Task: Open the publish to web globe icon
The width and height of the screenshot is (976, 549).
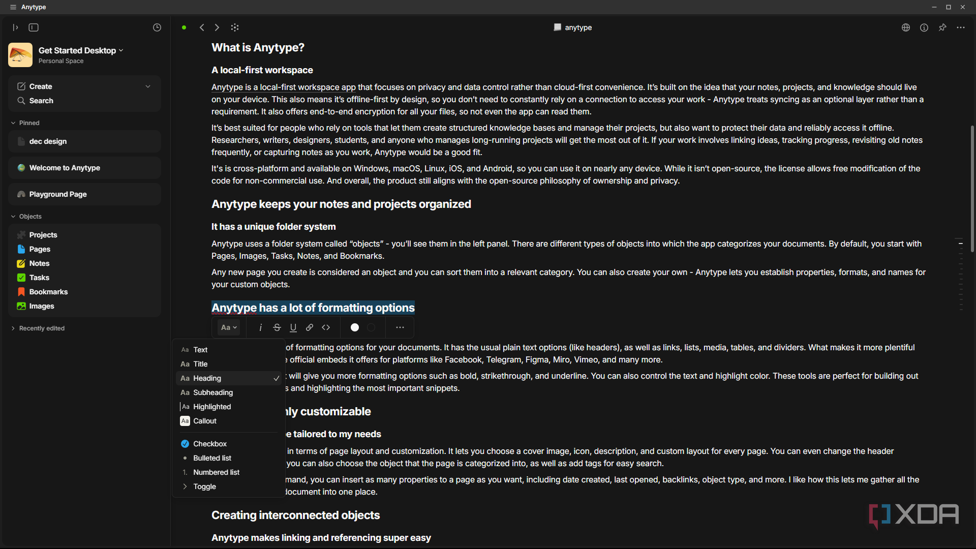Action: click(906, 27)
